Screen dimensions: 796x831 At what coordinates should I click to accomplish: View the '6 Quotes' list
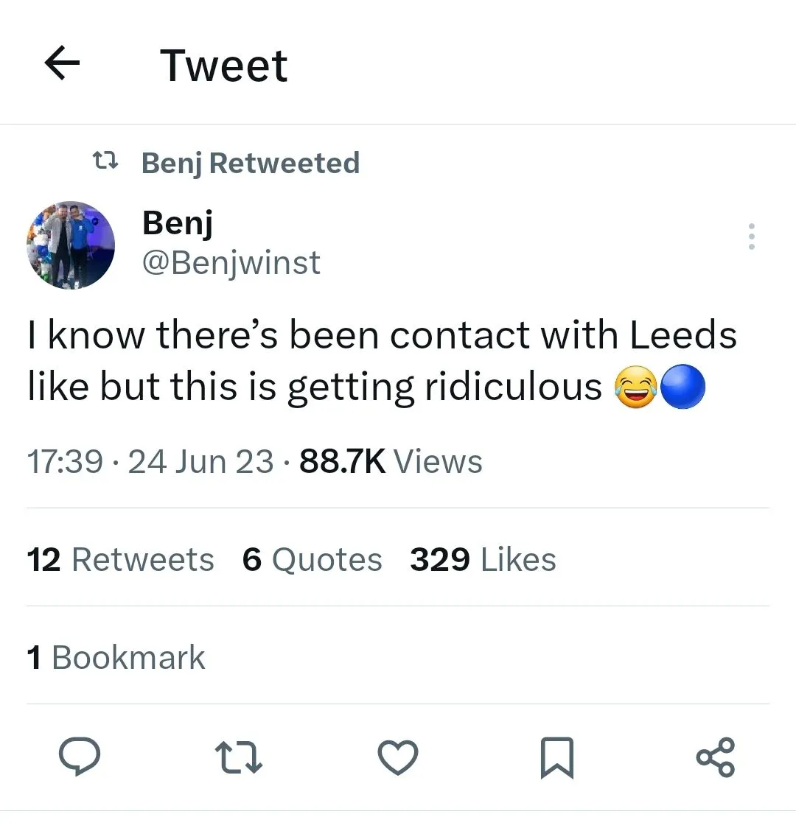click(x=312, y=559)
